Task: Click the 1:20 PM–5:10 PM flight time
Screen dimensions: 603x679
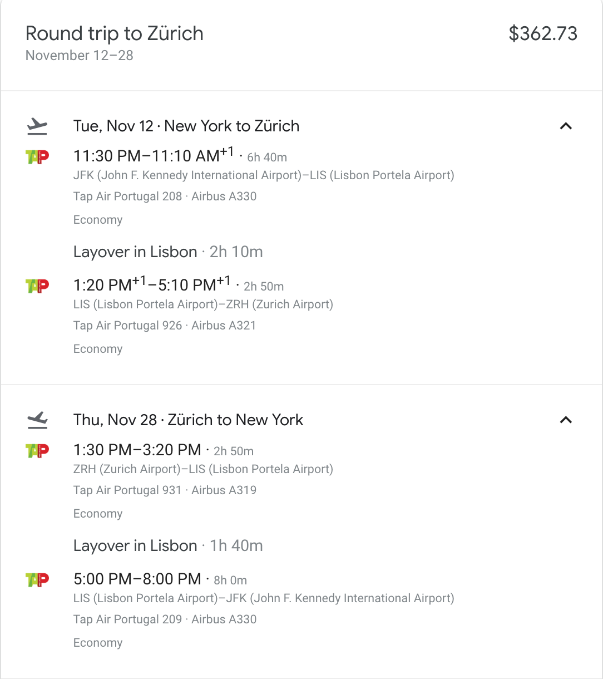Action: [x=152, y=284]
